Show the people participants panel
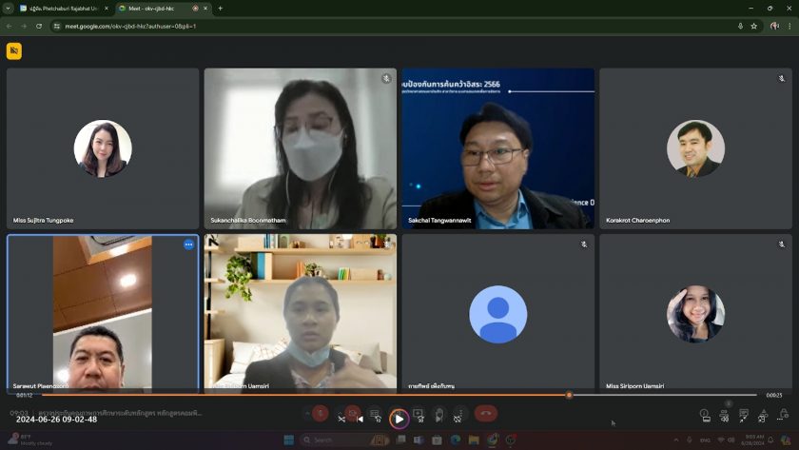Image resolution: width=799 pixels, height=450 pixels. (x=725, y=416)
